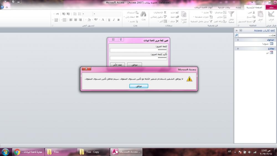This screenshot has width=277, height=156.
Task: Toggle align text right
Action: click(x=80, y=20)
